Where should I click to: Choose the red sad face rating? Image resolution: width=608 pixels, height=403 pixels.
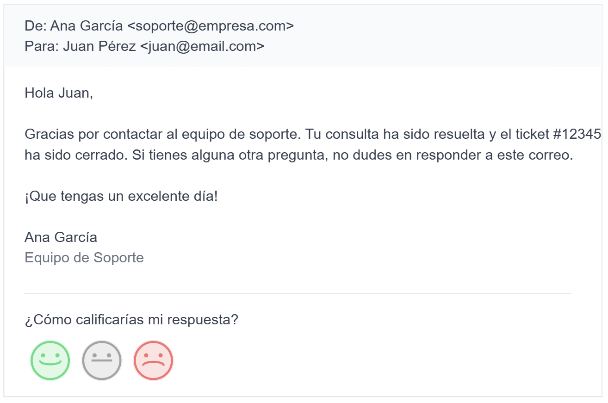[153, 360]
